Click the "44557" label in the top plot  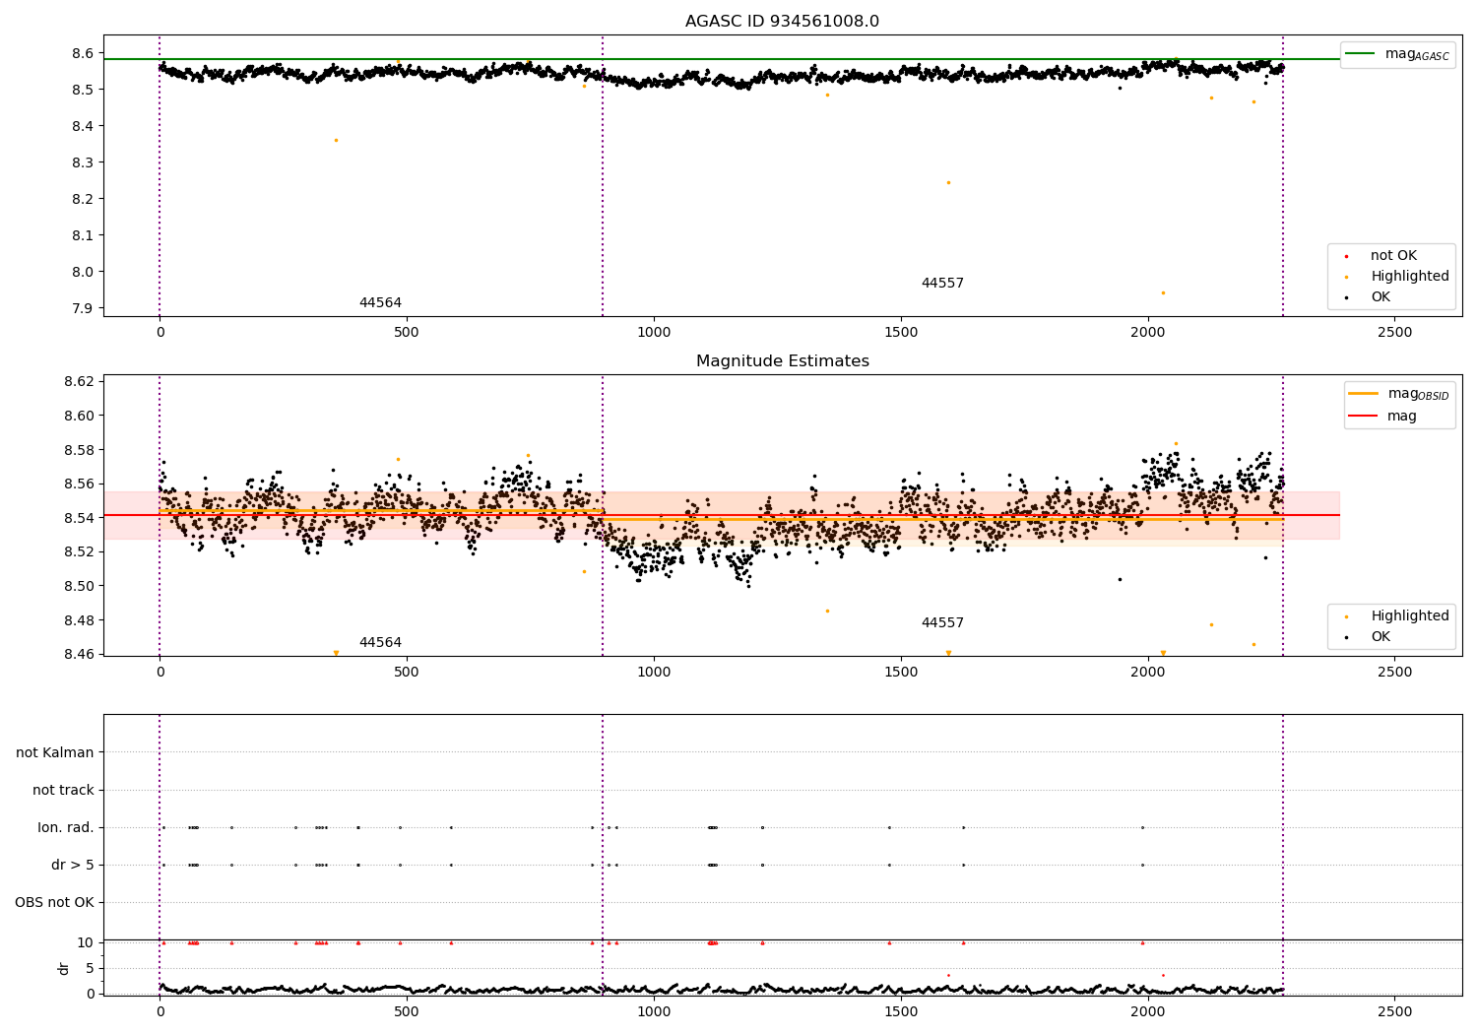(x=942, y=283)
